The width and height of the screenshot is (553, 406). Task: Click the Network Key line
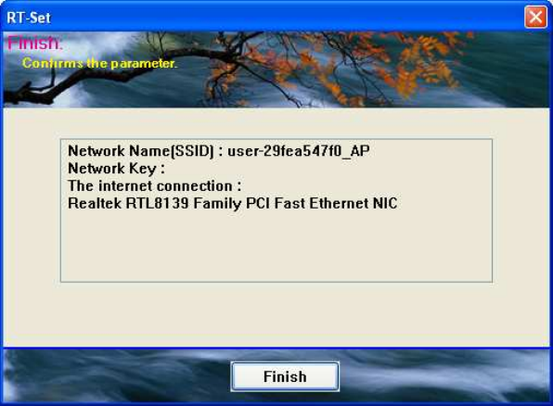116,169
